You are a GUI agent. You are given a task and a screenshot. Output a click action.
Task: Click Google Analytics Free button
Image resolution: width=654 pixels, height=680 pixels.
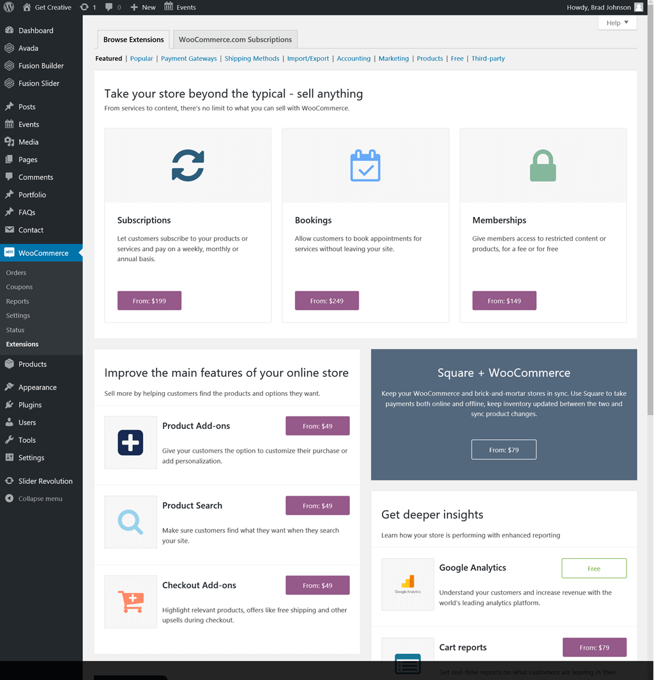pyautogui.click(x=594, y=568)
